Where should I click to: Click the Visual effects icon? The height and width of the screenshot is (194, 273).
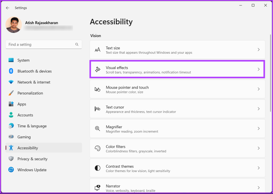coord(97,69)
